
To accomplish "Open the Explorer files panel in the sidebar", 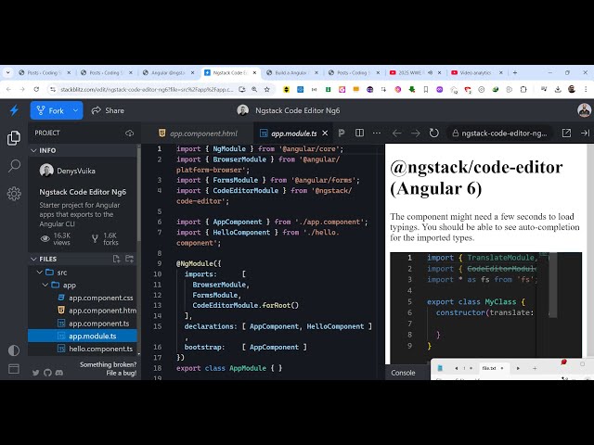I will point(14,138).
